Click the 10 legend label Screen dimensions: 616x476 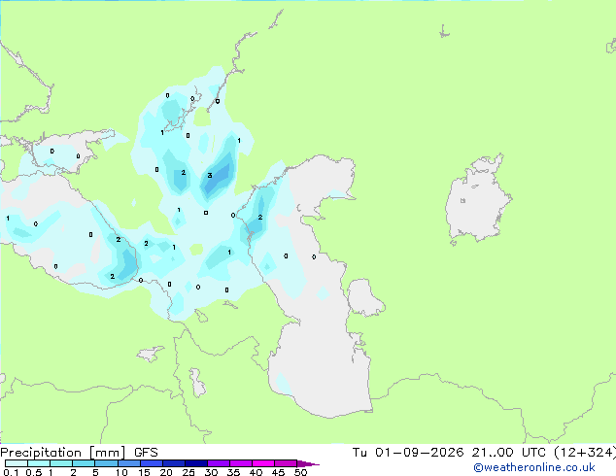pyautogui.click(x=121, y=472)
